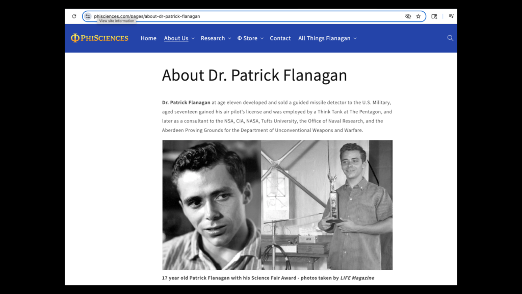This screenshot has height=294, width=522.
Task: Click the chevron arrow beside Research
Action: tap(229, 39)
